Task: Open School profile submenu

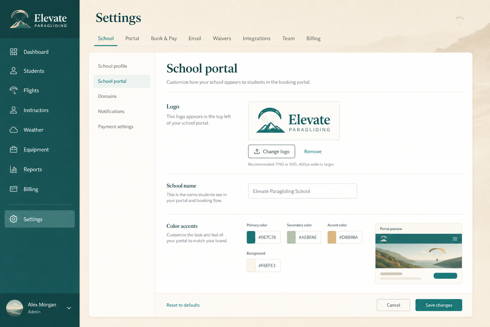Action: tap(113, 66)
